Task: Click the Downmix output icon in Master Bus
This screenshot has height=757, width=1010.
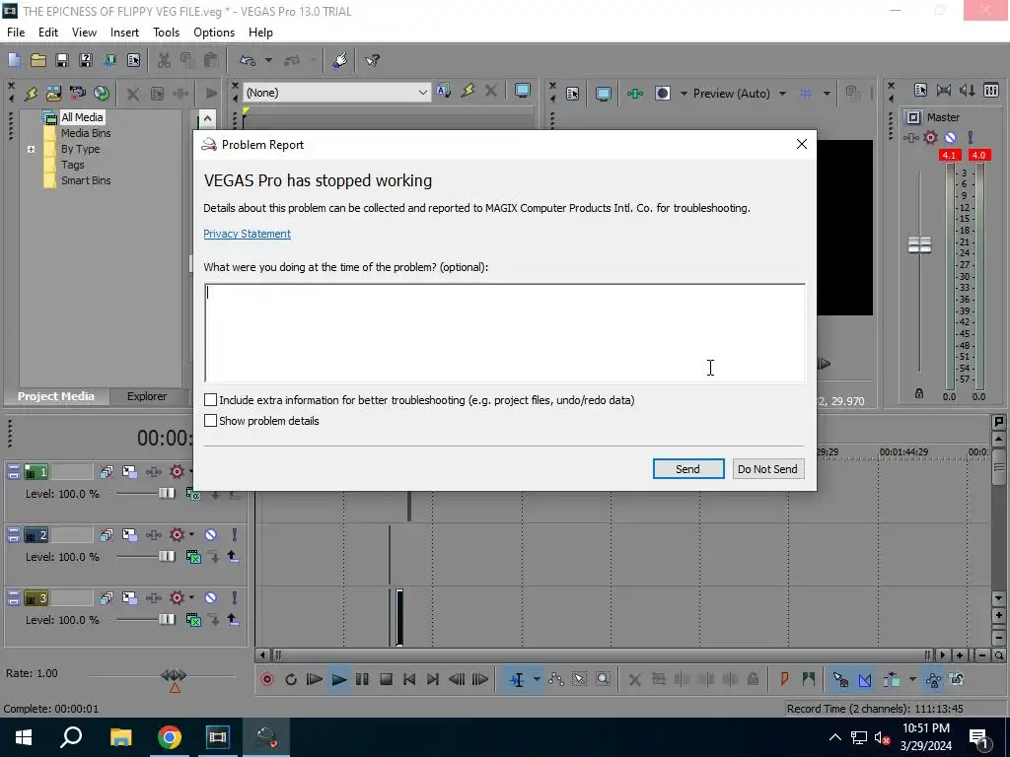Action: (968, 91)
